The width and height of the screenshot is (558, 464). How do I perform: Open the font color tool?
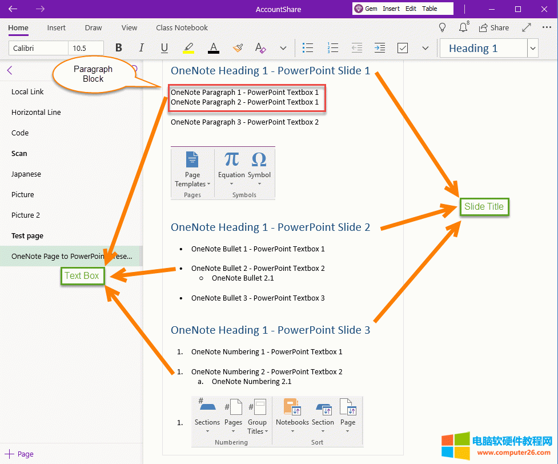(213, 48)
